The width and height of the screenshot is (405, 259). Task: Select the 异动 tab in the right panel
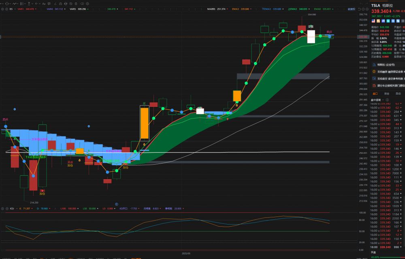[x=398, y=93]
